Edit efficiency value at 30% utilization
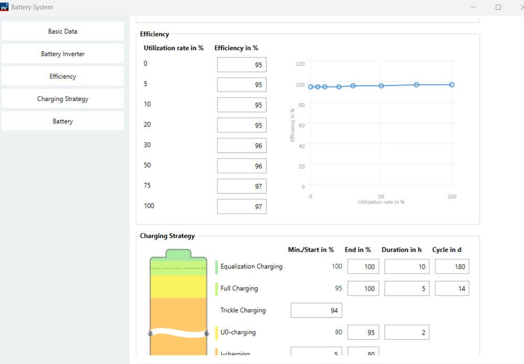Screen dimensions: 524x364 (242, 146)
